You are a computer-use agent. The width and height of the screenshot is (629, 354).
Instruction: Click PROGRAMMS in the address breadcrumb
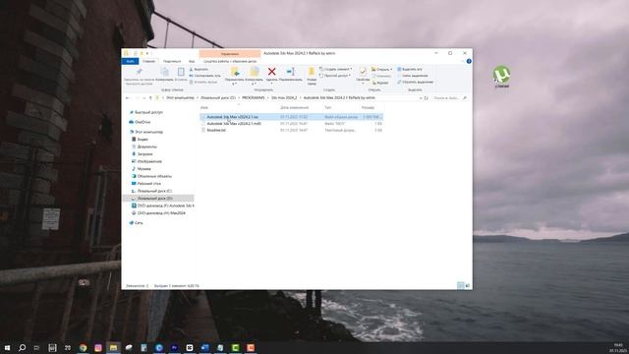point(254,98)
